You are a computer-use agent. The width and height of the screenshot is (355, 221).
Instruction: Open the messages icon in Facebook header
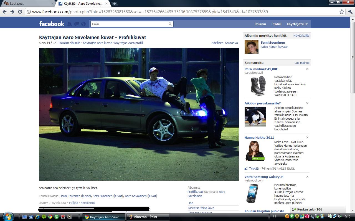pos(77,24)
